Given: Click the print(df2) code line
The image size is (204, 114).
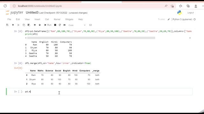Looking at the screenshot, I should point(31,34).
